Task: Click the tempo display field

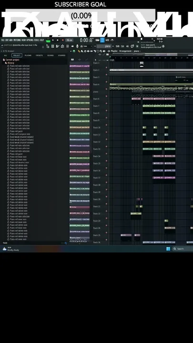Action: pos(70,40)
